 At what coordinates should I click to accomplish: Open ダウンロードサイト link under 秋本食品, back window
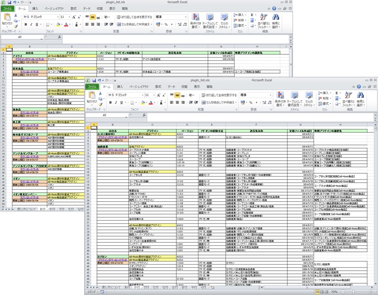click(30, 72)
